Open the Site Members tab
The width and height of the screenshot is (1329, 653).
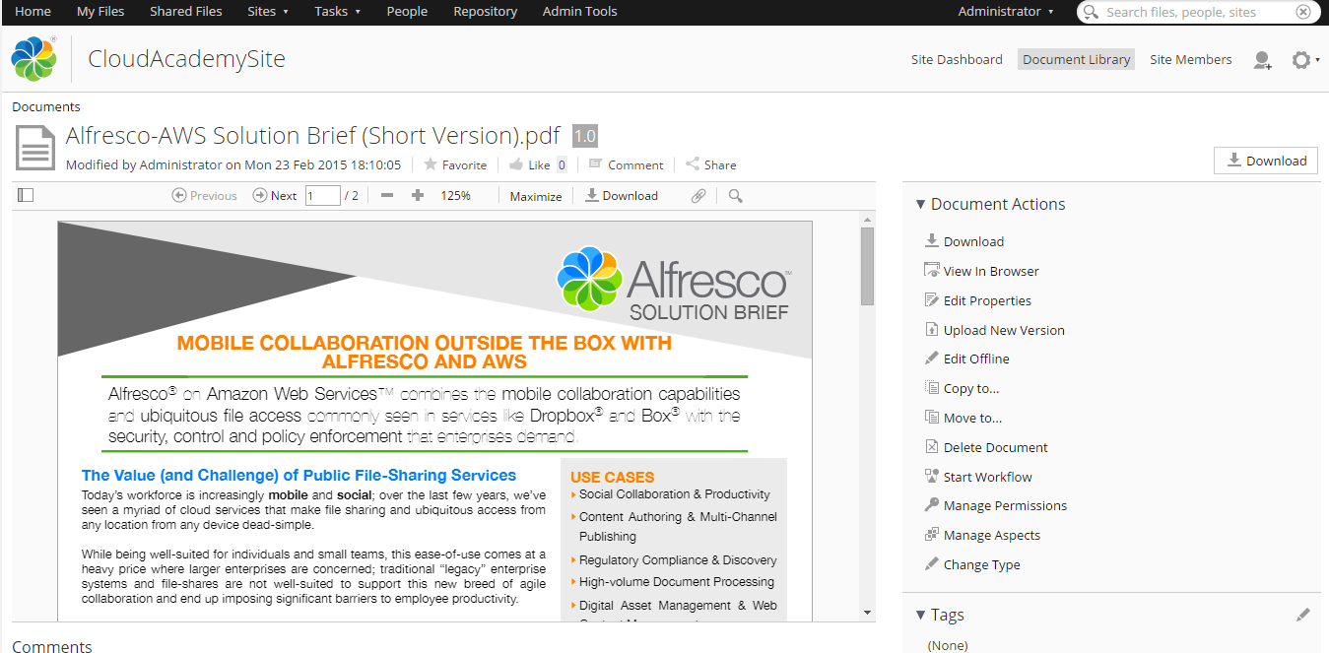click(1191, 60)
